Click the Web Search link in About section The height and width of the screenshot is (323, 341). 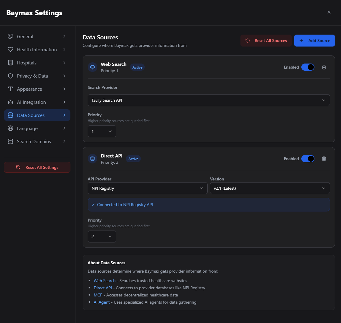coord(104,281)
